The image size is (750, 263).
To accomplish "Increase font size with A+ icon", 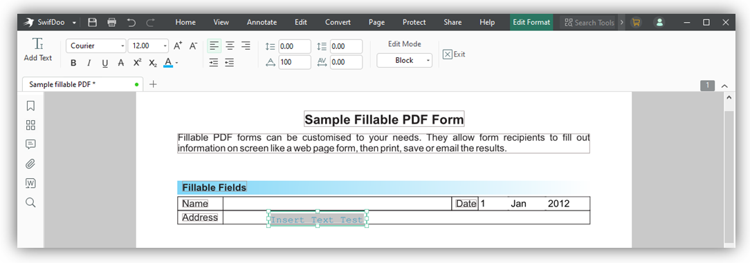I will (x=178, y=46).
